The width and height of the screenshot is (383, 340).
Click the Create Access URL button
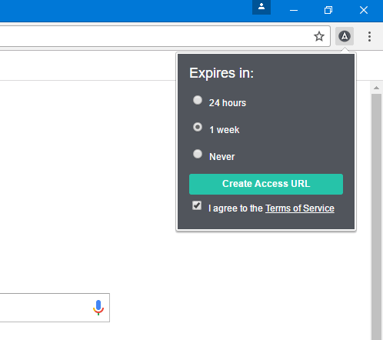click(x=266, y=184)
